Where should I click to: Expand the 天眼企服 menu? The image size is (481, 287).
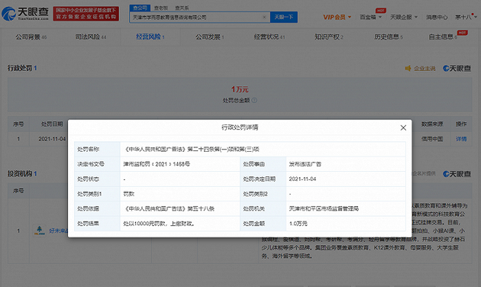click(x=404, y=17)
